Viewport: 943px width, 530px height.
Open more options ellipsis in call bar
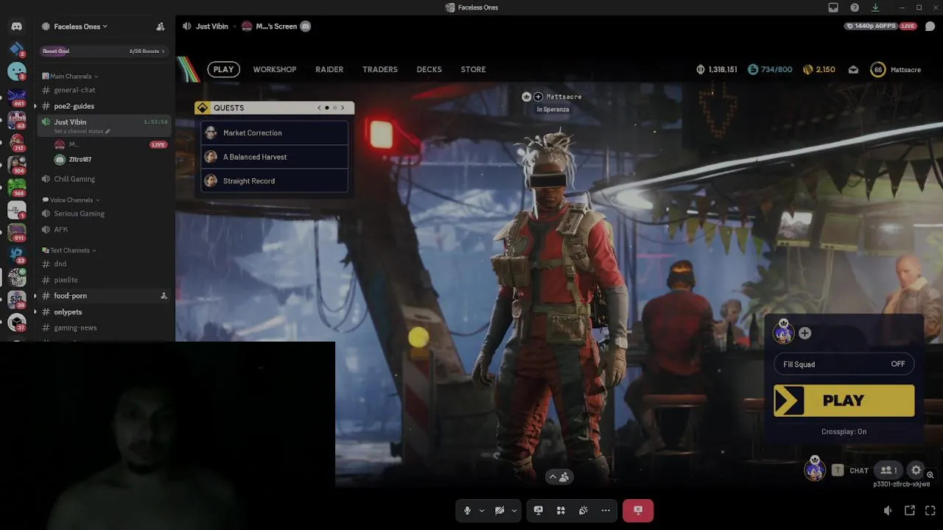pyautogui.click(x=606, y=510)
